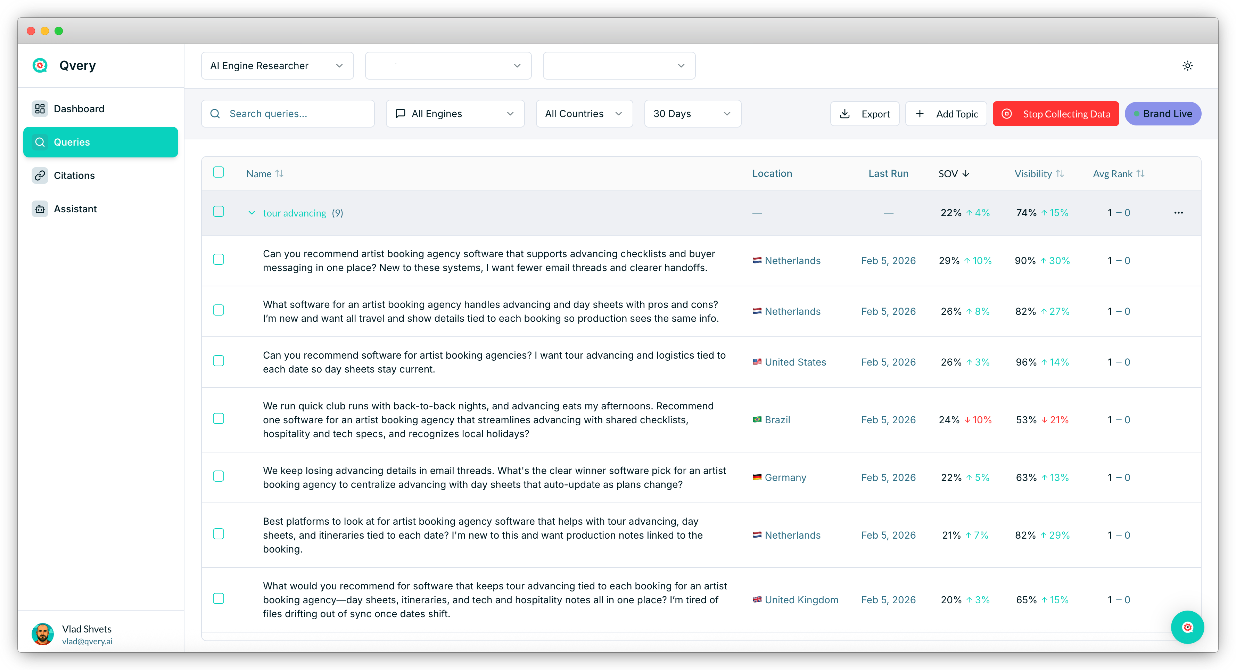Check the tour advancing topic checkbox

(218, 212)
